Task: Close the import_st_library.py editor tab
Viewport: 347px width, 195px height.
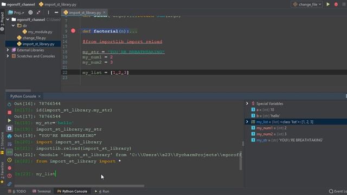Action: click(x=104, y=12)
